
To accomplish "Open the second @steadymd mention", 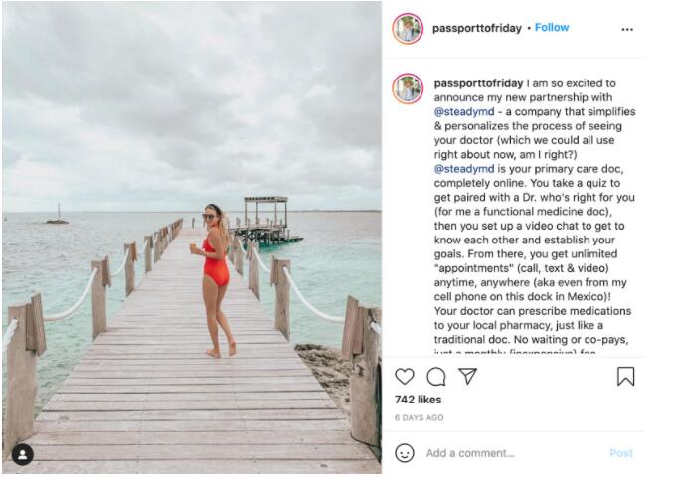I will tap(464, 169).
